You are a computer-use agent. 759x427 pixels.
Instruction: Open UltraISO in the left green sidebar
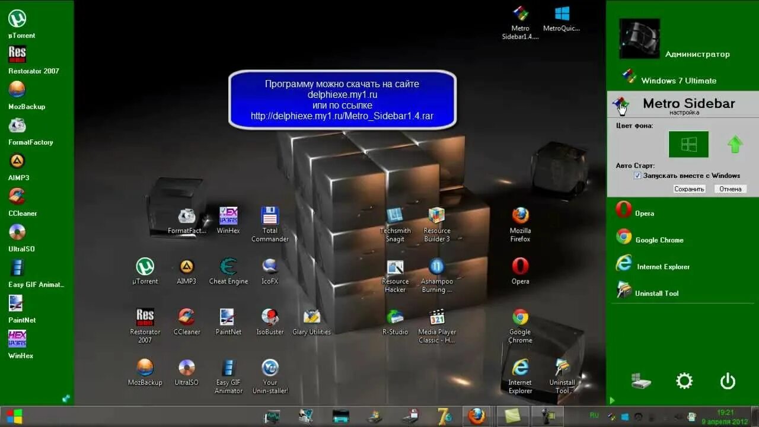pos(17,232)
